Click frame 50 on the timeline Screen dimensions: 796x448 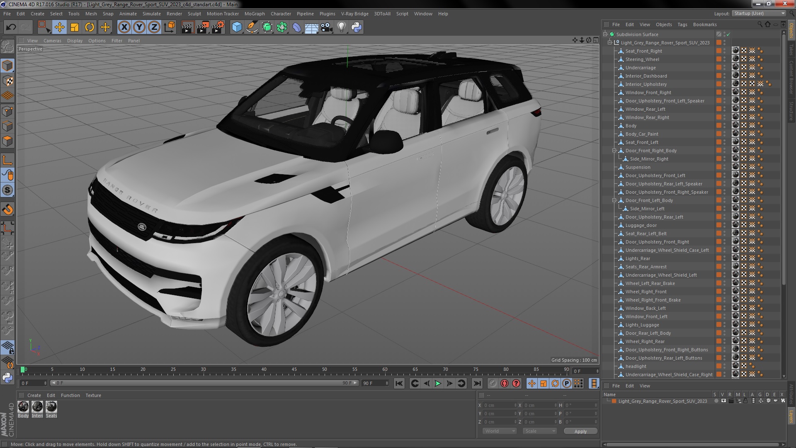(x=324, y=370)
